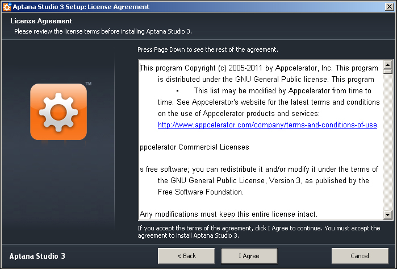Click 'Any modifications must keep this entire license intact.'

click(228, 214)
